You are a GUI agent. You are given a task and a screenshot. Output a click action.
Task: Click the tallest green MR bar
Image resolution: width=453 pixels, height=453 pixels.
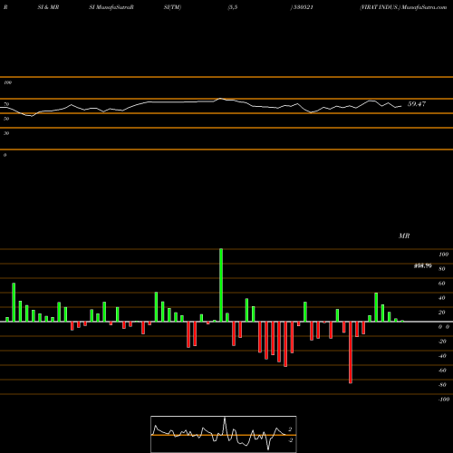221,285
